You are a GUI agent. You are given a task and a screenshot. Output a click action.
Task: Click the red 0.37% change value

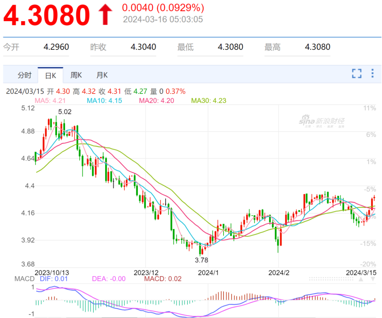point(176,91)
